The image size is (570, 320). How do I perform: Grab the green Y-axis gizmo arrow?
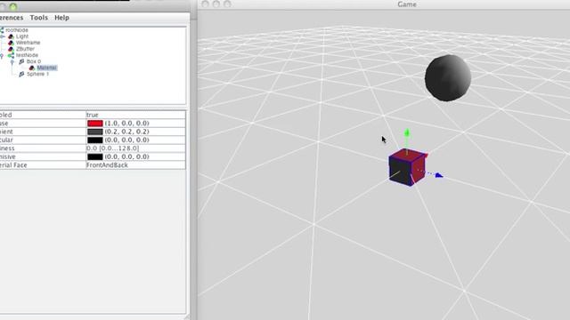point(407,132)
